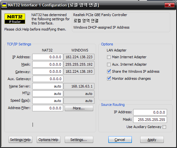The width and height of the screenshot is (177, 148).
Task: Focus the NAT32 Speed (bps) field
Action: point(48,101)
